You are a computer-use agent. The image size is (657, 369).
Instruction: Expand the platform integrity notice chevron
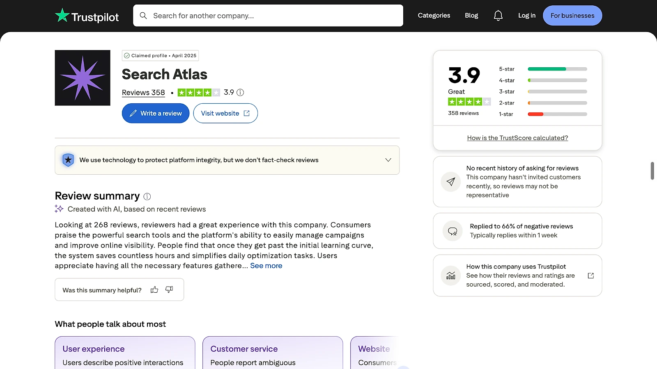tap(388, 160)
